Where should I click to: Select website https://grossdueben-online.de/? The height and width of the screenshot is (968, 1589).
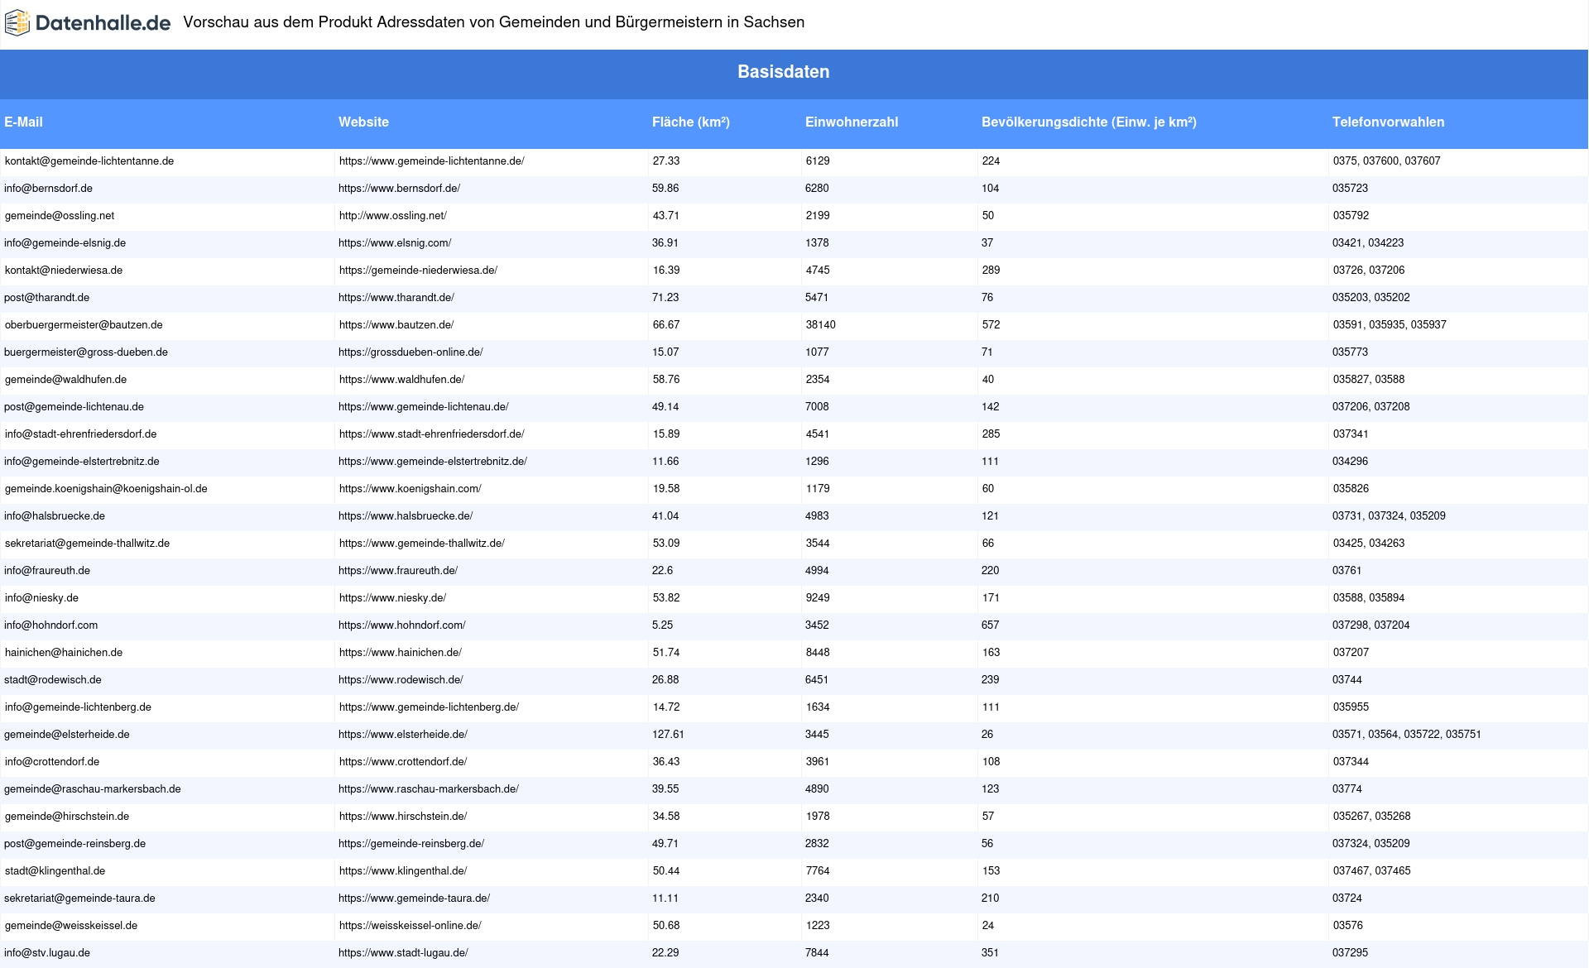click(x=410, y=352)
